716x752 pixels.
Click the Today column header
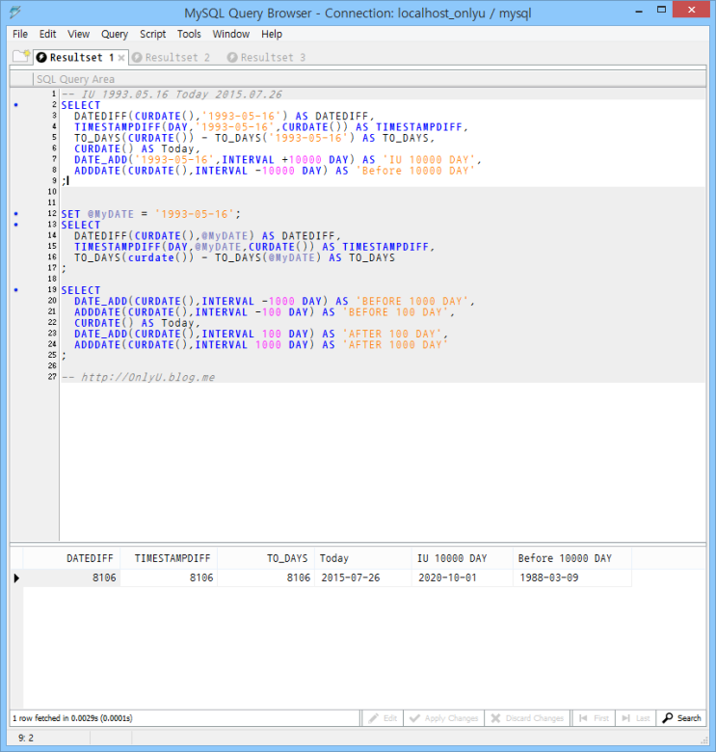363,558
